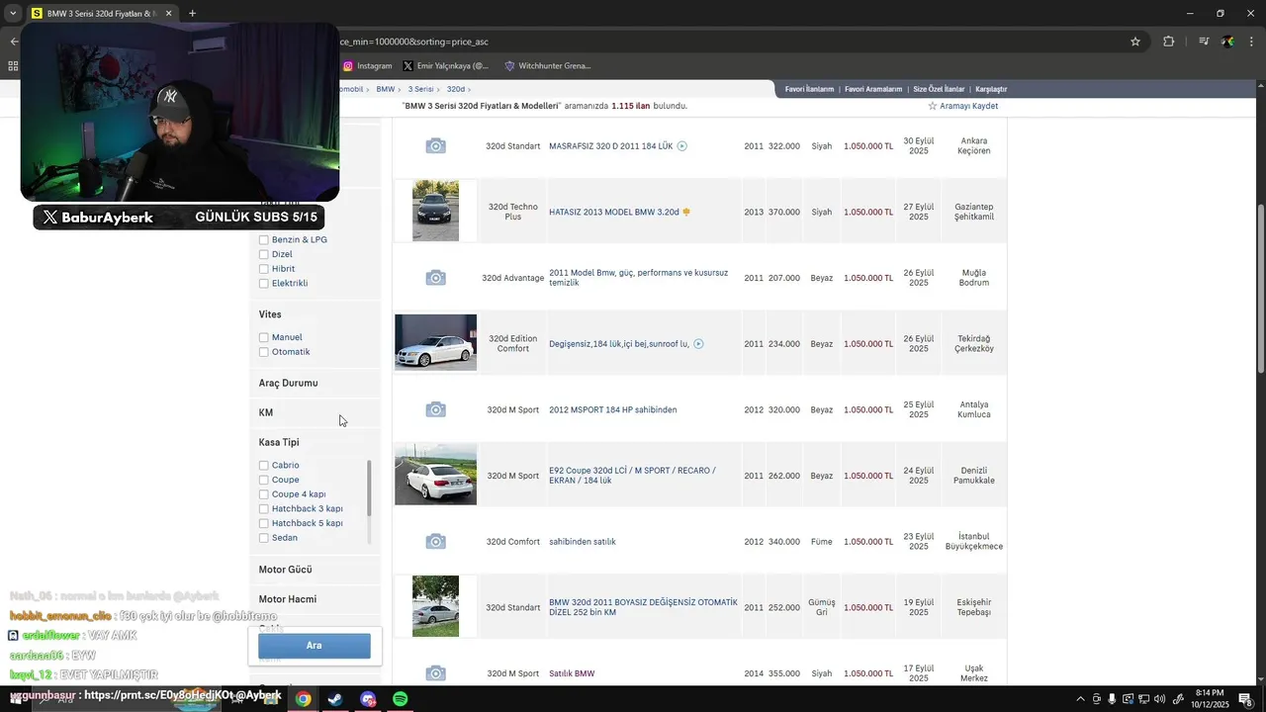Open the Chrome extensions puzzle icon

(x=1169, y=42)
